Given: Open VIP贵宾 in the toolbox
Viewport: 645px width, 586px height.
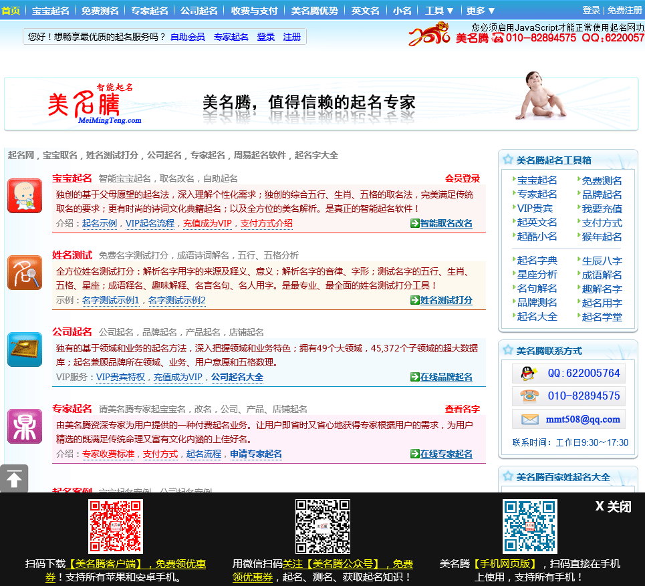Looking at the screenshot, I should [535, 208].
